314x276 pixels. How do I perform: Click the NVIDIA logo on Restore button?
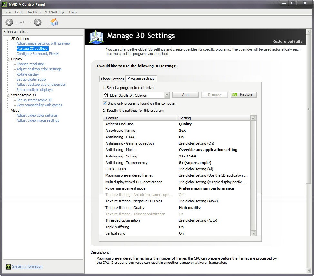pos(235,95)
